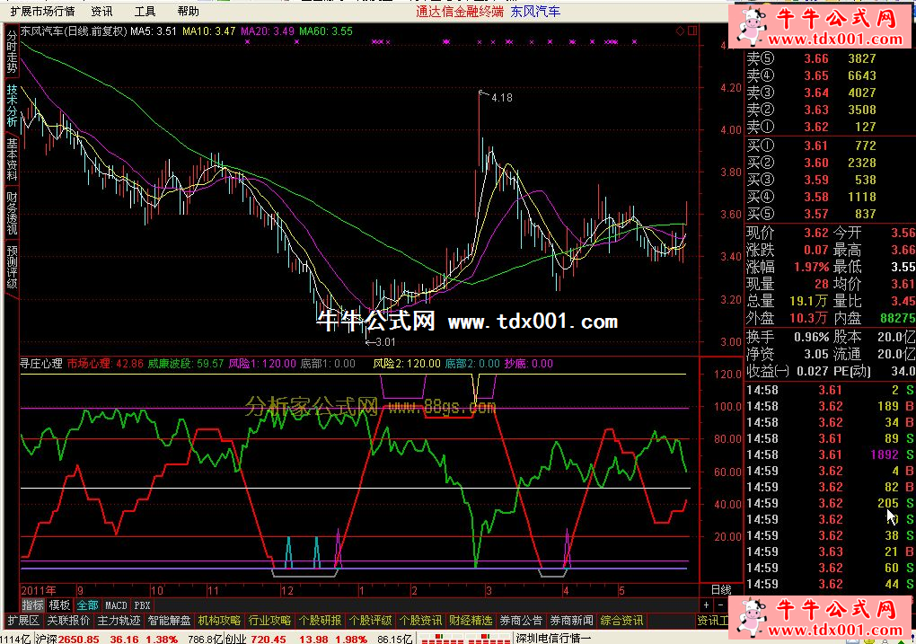Click the minus zoom button beside 日线
This screenshot has height=644, width=916.
click(721, 604)
